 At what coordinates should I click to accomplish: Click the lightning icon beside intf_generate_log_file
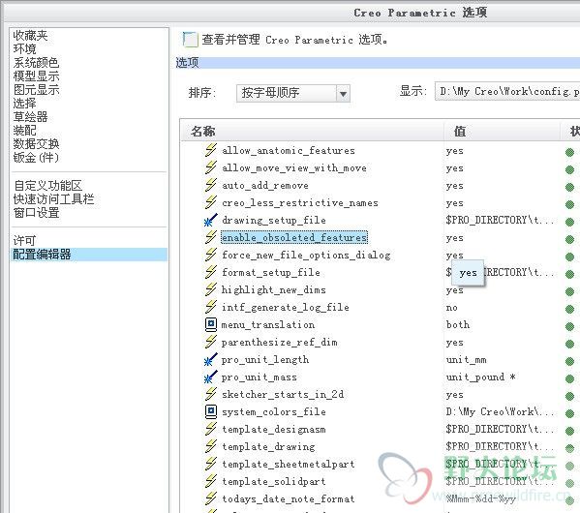point(211,307)
